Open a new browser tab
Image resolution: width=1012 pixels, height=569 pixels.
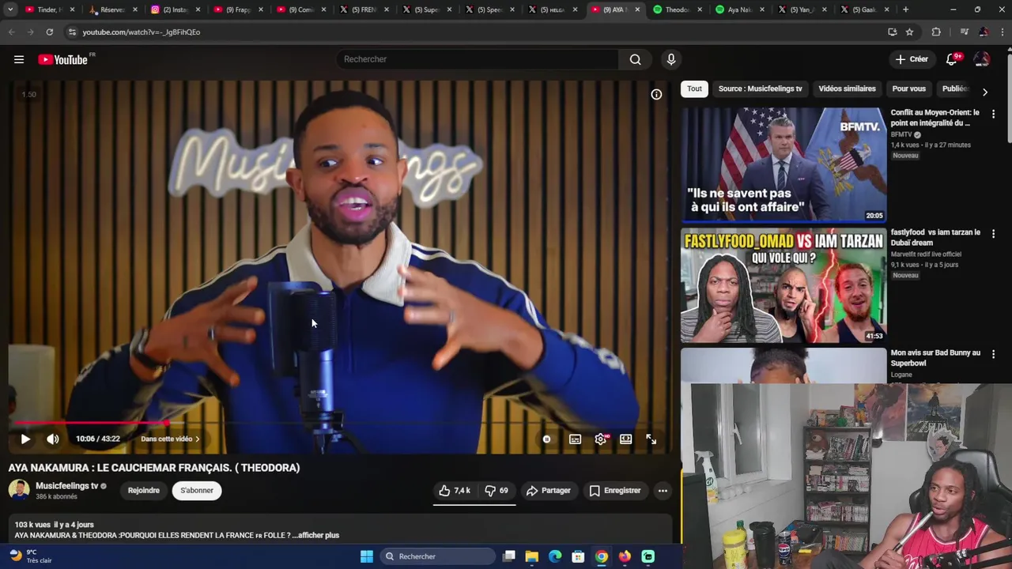tap(905, 9)
